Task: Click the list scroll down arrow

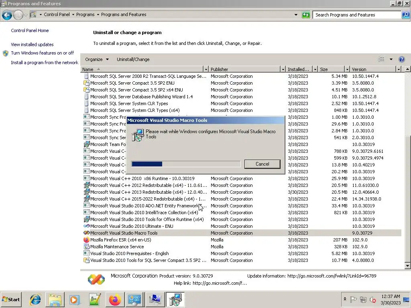Action: [x=407, y=266]
